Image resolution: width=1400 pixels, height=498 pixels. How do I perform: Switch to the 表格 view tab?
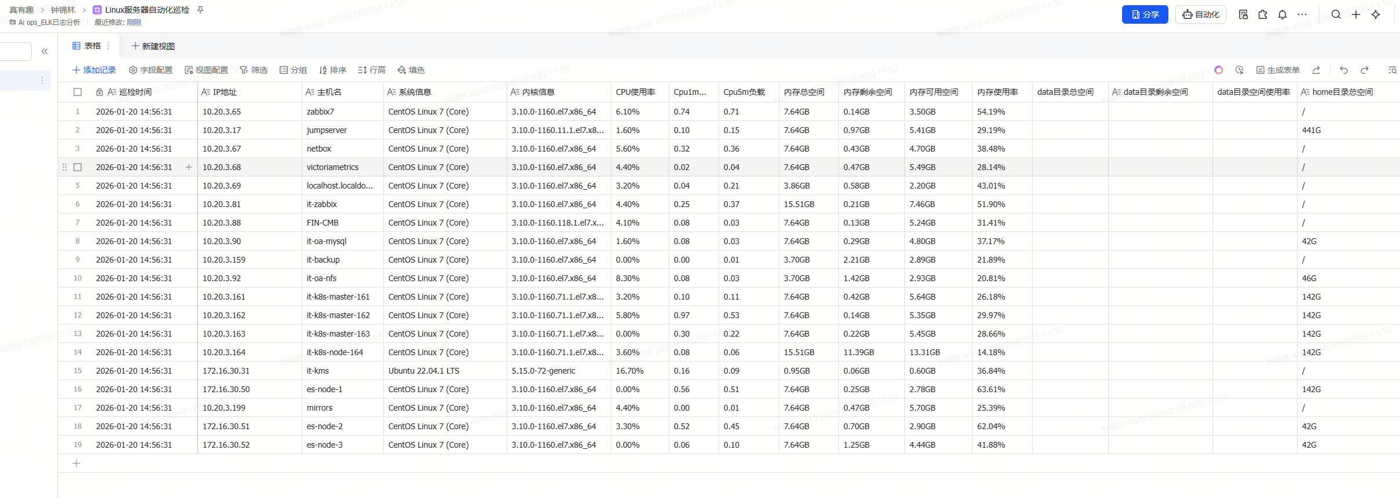87,46
